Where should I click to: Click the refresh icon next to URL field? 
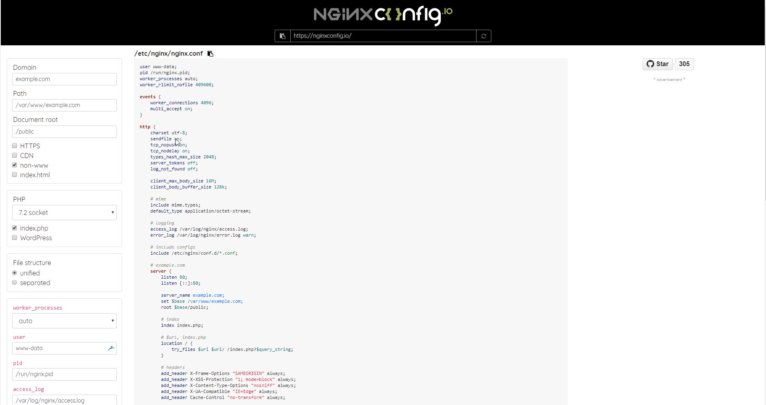point(484,36)
